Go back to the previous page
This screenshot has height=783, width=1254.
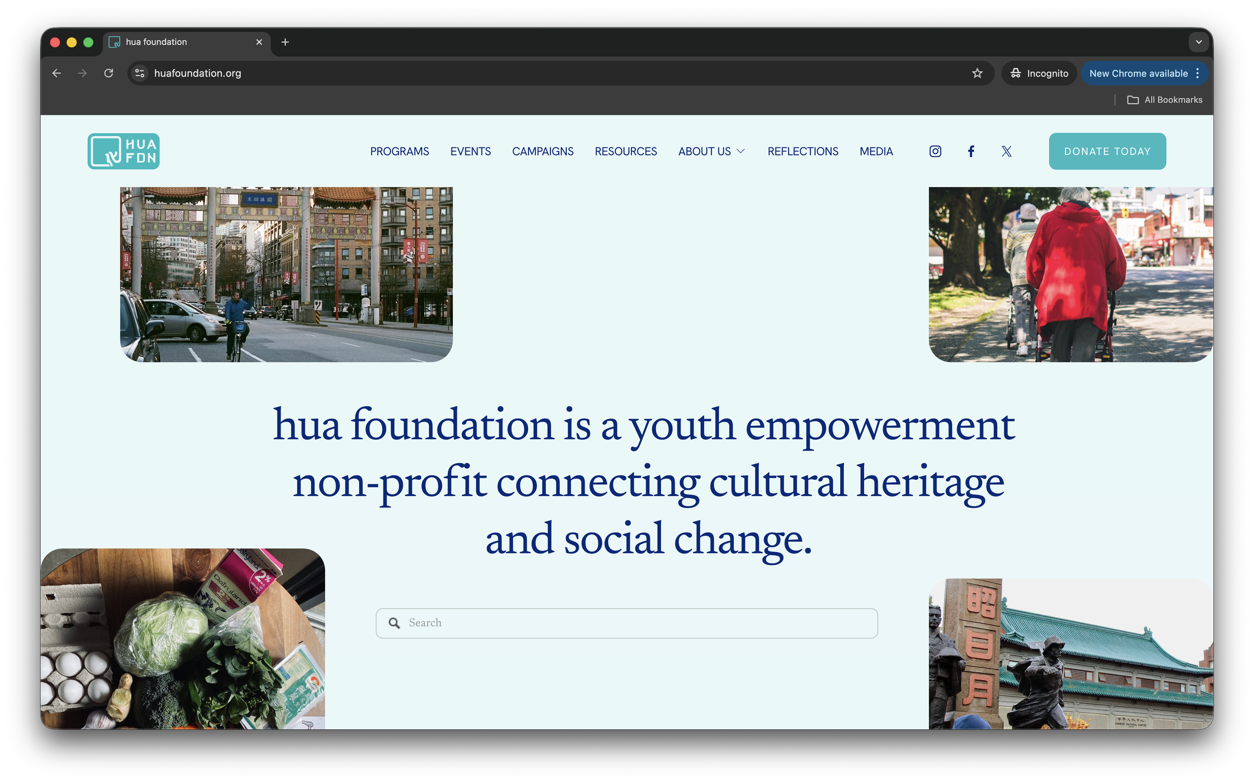[57, 73]
